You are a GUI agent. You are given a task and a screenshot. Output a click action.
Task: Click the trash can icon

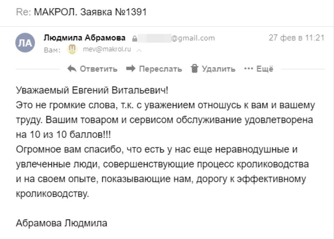point(194,69)
